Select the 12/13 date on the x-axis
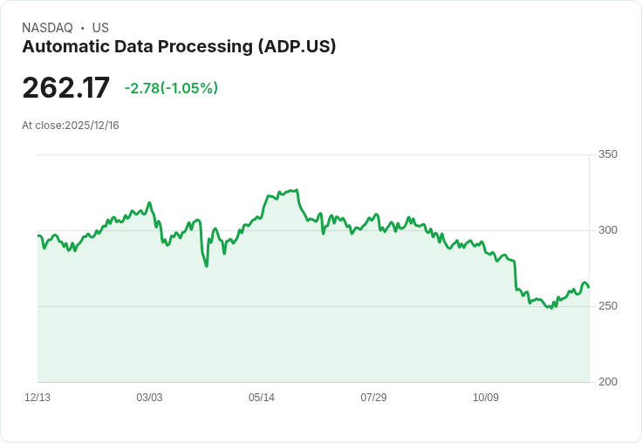 click(x=38, y=398)
